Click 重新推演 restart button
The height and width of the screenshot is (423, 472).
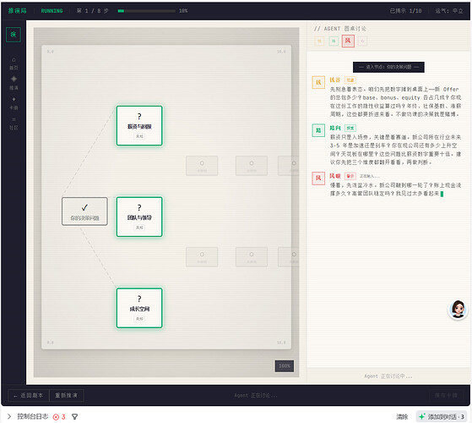point(67,395)
